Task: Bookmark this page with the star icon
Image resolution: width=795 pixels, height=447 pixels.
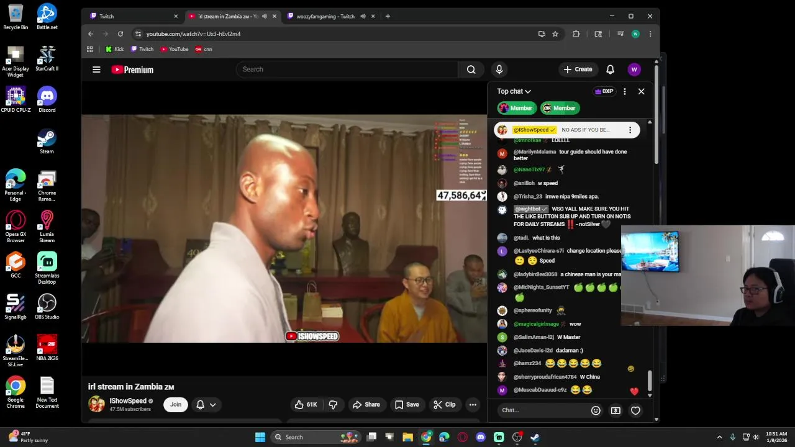Action: coord(555,34)
